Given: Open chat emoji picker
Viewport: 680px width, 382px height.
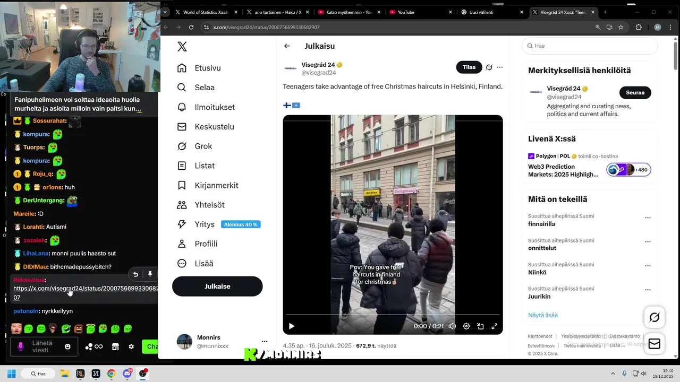Looking at the screenshot, I should (67, 346).
